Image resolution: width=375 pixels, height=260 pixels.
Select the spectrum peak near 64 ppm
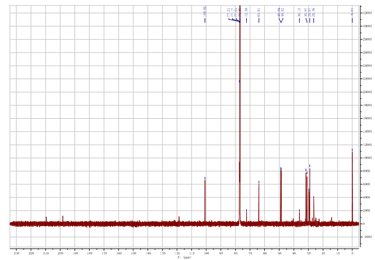click(x=259, y=203)
